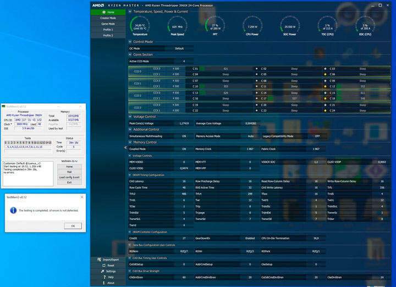Screen dimensions: 396x287
Task: Click the white star beside core C 09
Action: pos(325,81)
